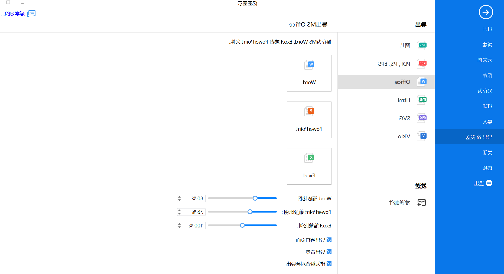Click 保存 in the sidebar
504x274 pixels.
point(487,76)
